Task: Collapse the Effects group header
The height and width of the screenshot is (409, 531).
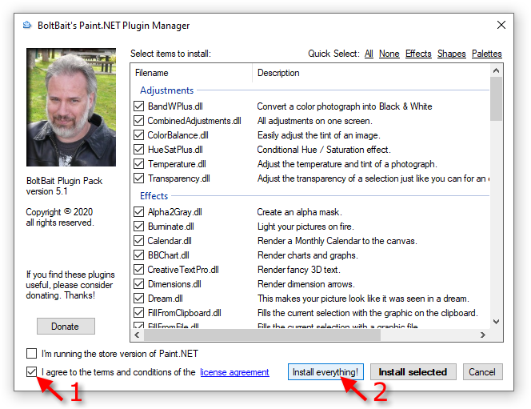Action: (x=154, y=196)
